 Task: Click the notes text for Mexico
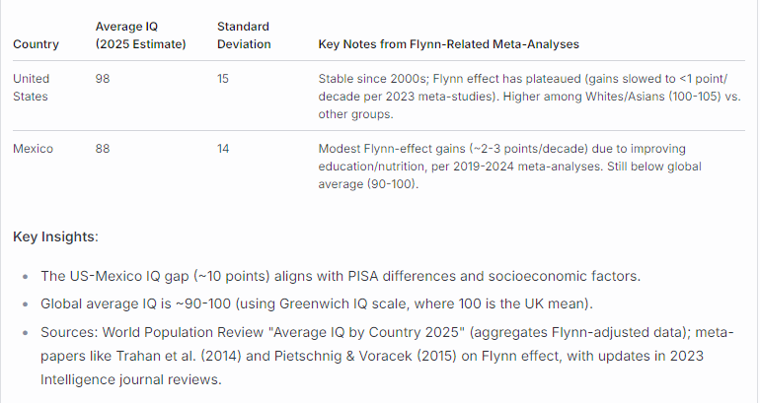coord(509,167)
